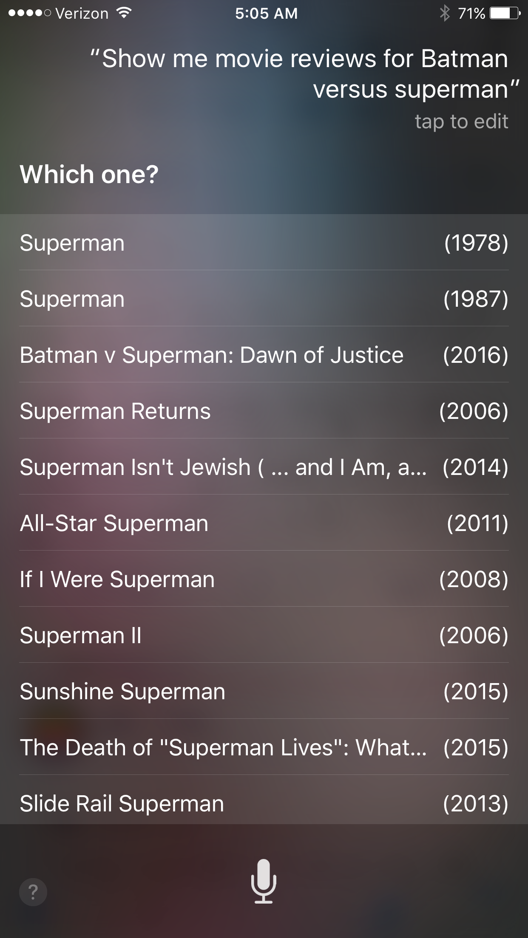Choose Superman II (2006)

264,635
